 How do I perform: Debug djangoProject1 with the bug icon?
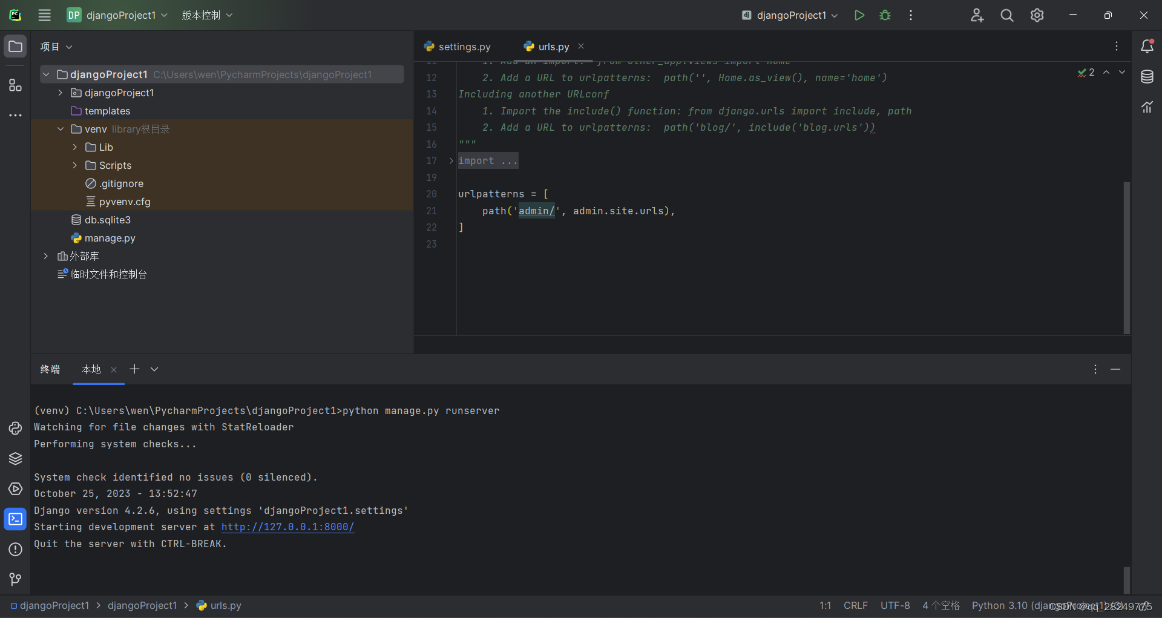[885, 15]
